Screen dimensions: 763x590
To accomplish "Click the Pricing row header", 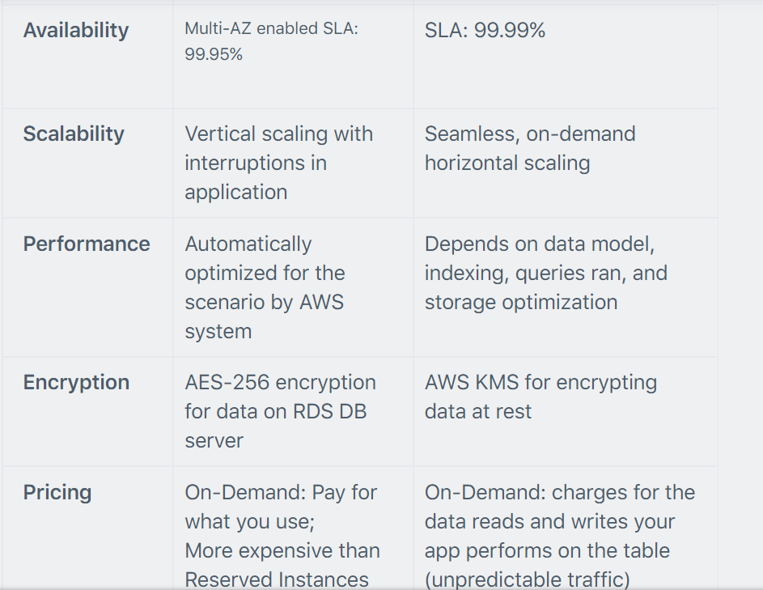I will 57,492.
